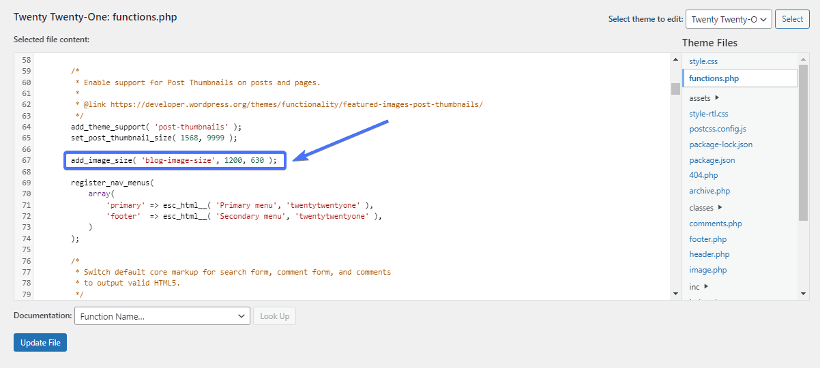Click the Update File button
The image size is (820, 368).
pyautogui.click(x=40, y=343)
